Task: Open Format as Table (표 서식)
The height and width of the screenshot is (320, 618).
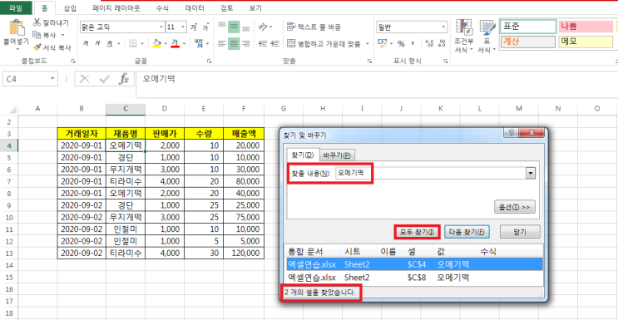Action: coord(487,37)
